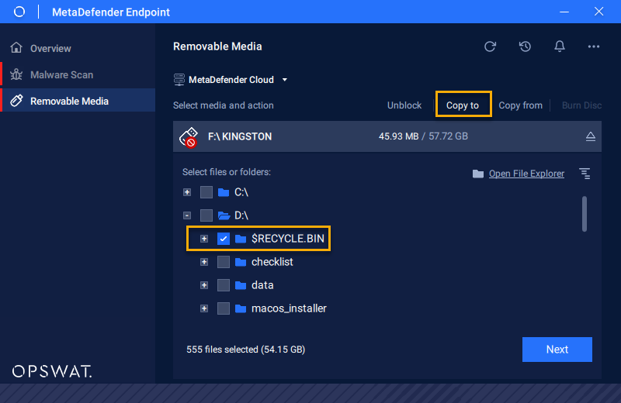Click the blocked USB drive icon
Image resolution: width=621 pixels, height=403 pixels.
click(189, 137)
